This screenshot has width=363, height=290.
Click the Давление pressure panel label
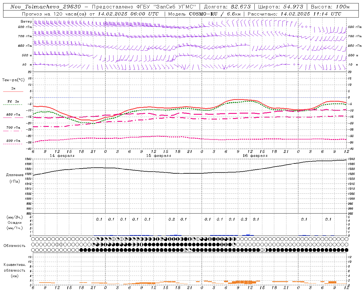click(15, 175)
